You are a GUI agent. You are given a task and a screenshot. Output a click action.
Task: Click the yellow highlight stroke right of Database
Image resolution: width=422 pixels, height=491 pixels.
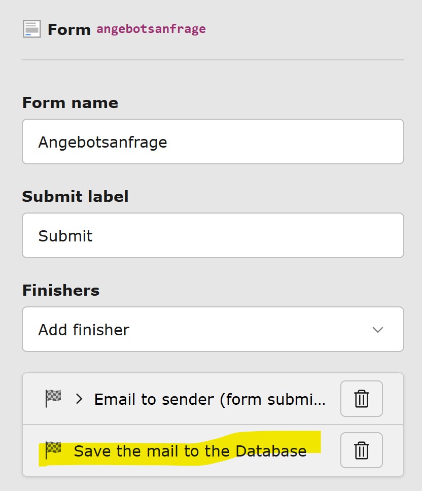click(314, 442)
